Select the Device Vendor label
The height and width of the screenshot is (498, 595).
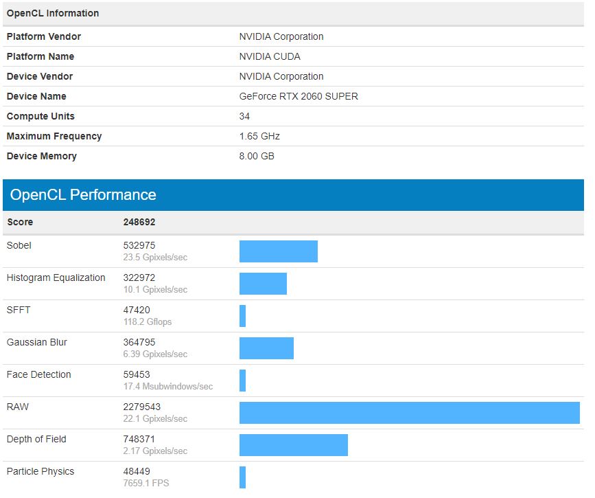(x=40, y=76)
